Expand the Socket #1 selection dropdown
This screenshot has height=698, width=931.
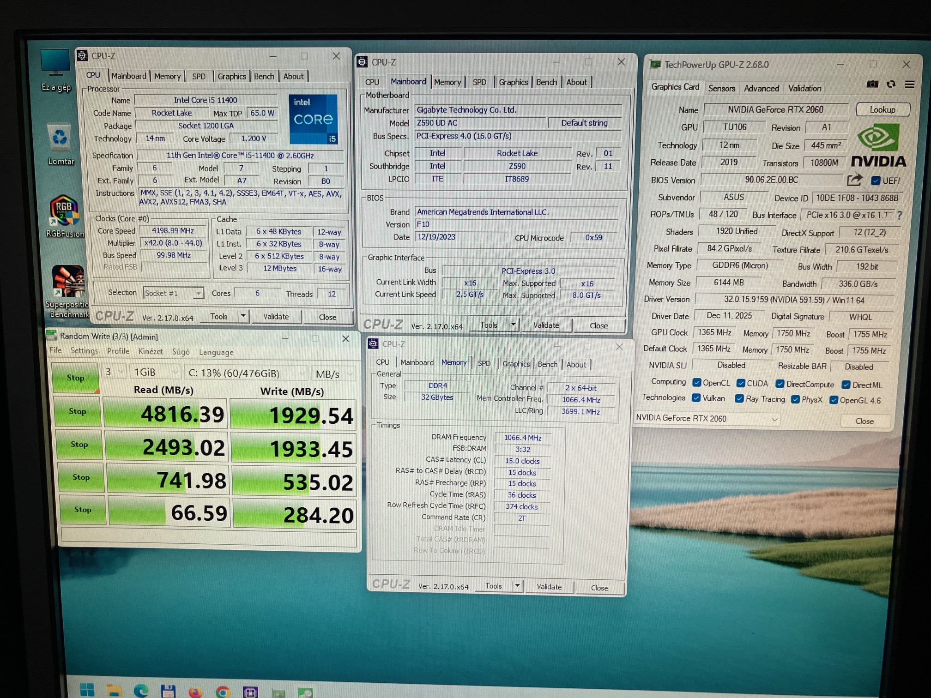(198, 293)
